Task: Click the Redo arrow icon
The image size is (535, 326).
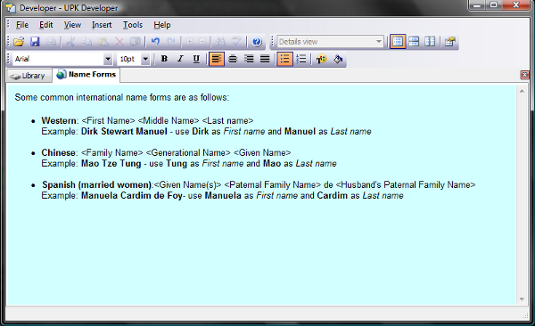Action: 171,42
